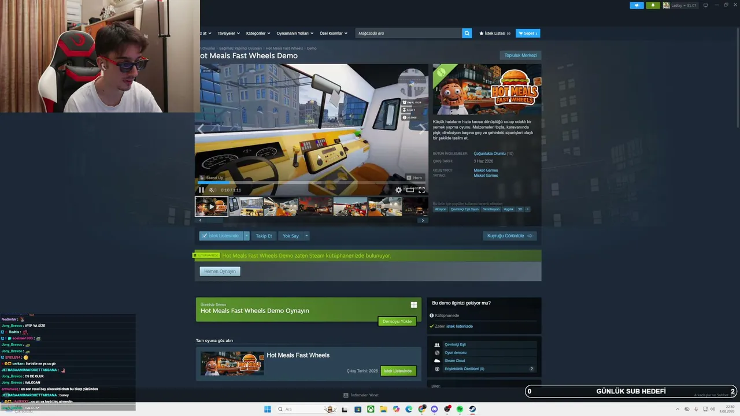Screen dimensions: 740x416
Task: Open the Windows Start menu
Action: point(267,409)
